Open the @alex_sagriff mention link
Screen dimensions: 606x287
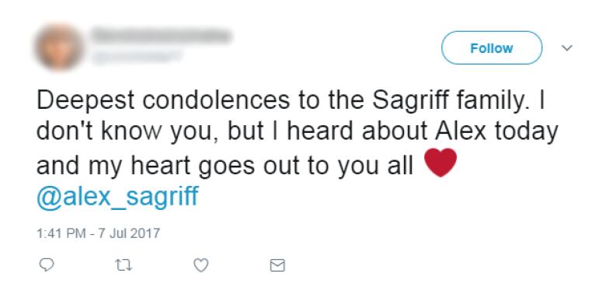117,197
